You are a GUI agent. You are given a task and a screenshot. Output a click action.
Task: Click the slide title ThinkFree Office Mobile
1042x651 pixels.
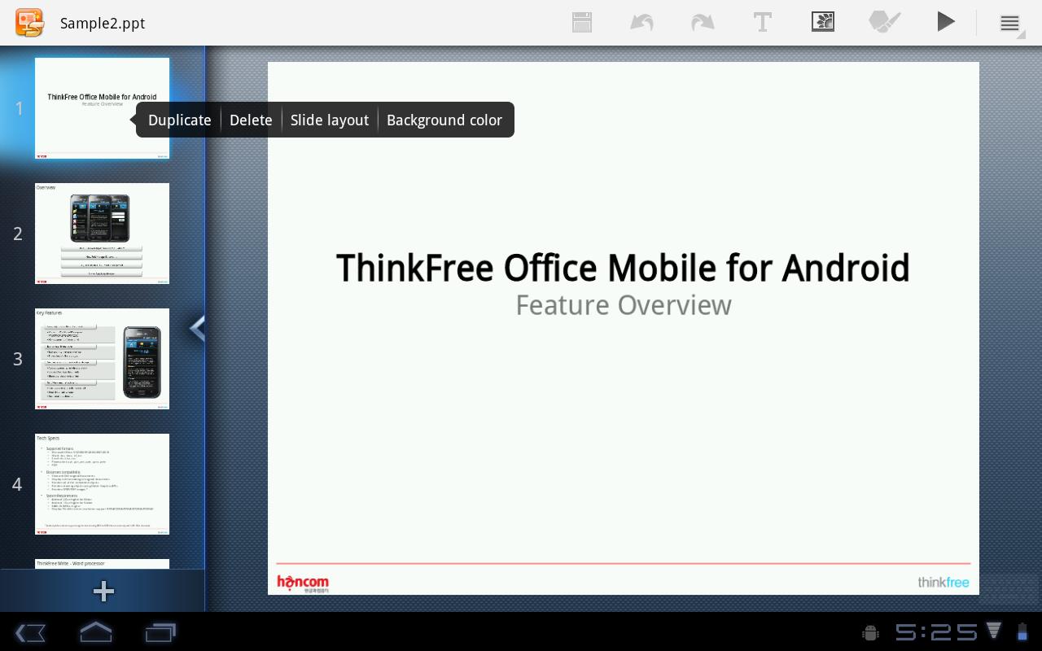point(623,268)
